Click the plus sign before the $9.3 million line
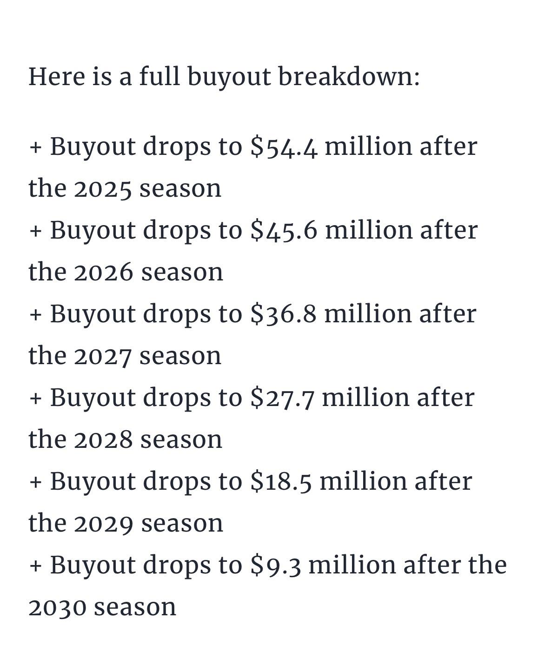Image resolution: width=544 pixels, height=646 pixels. 35,566
